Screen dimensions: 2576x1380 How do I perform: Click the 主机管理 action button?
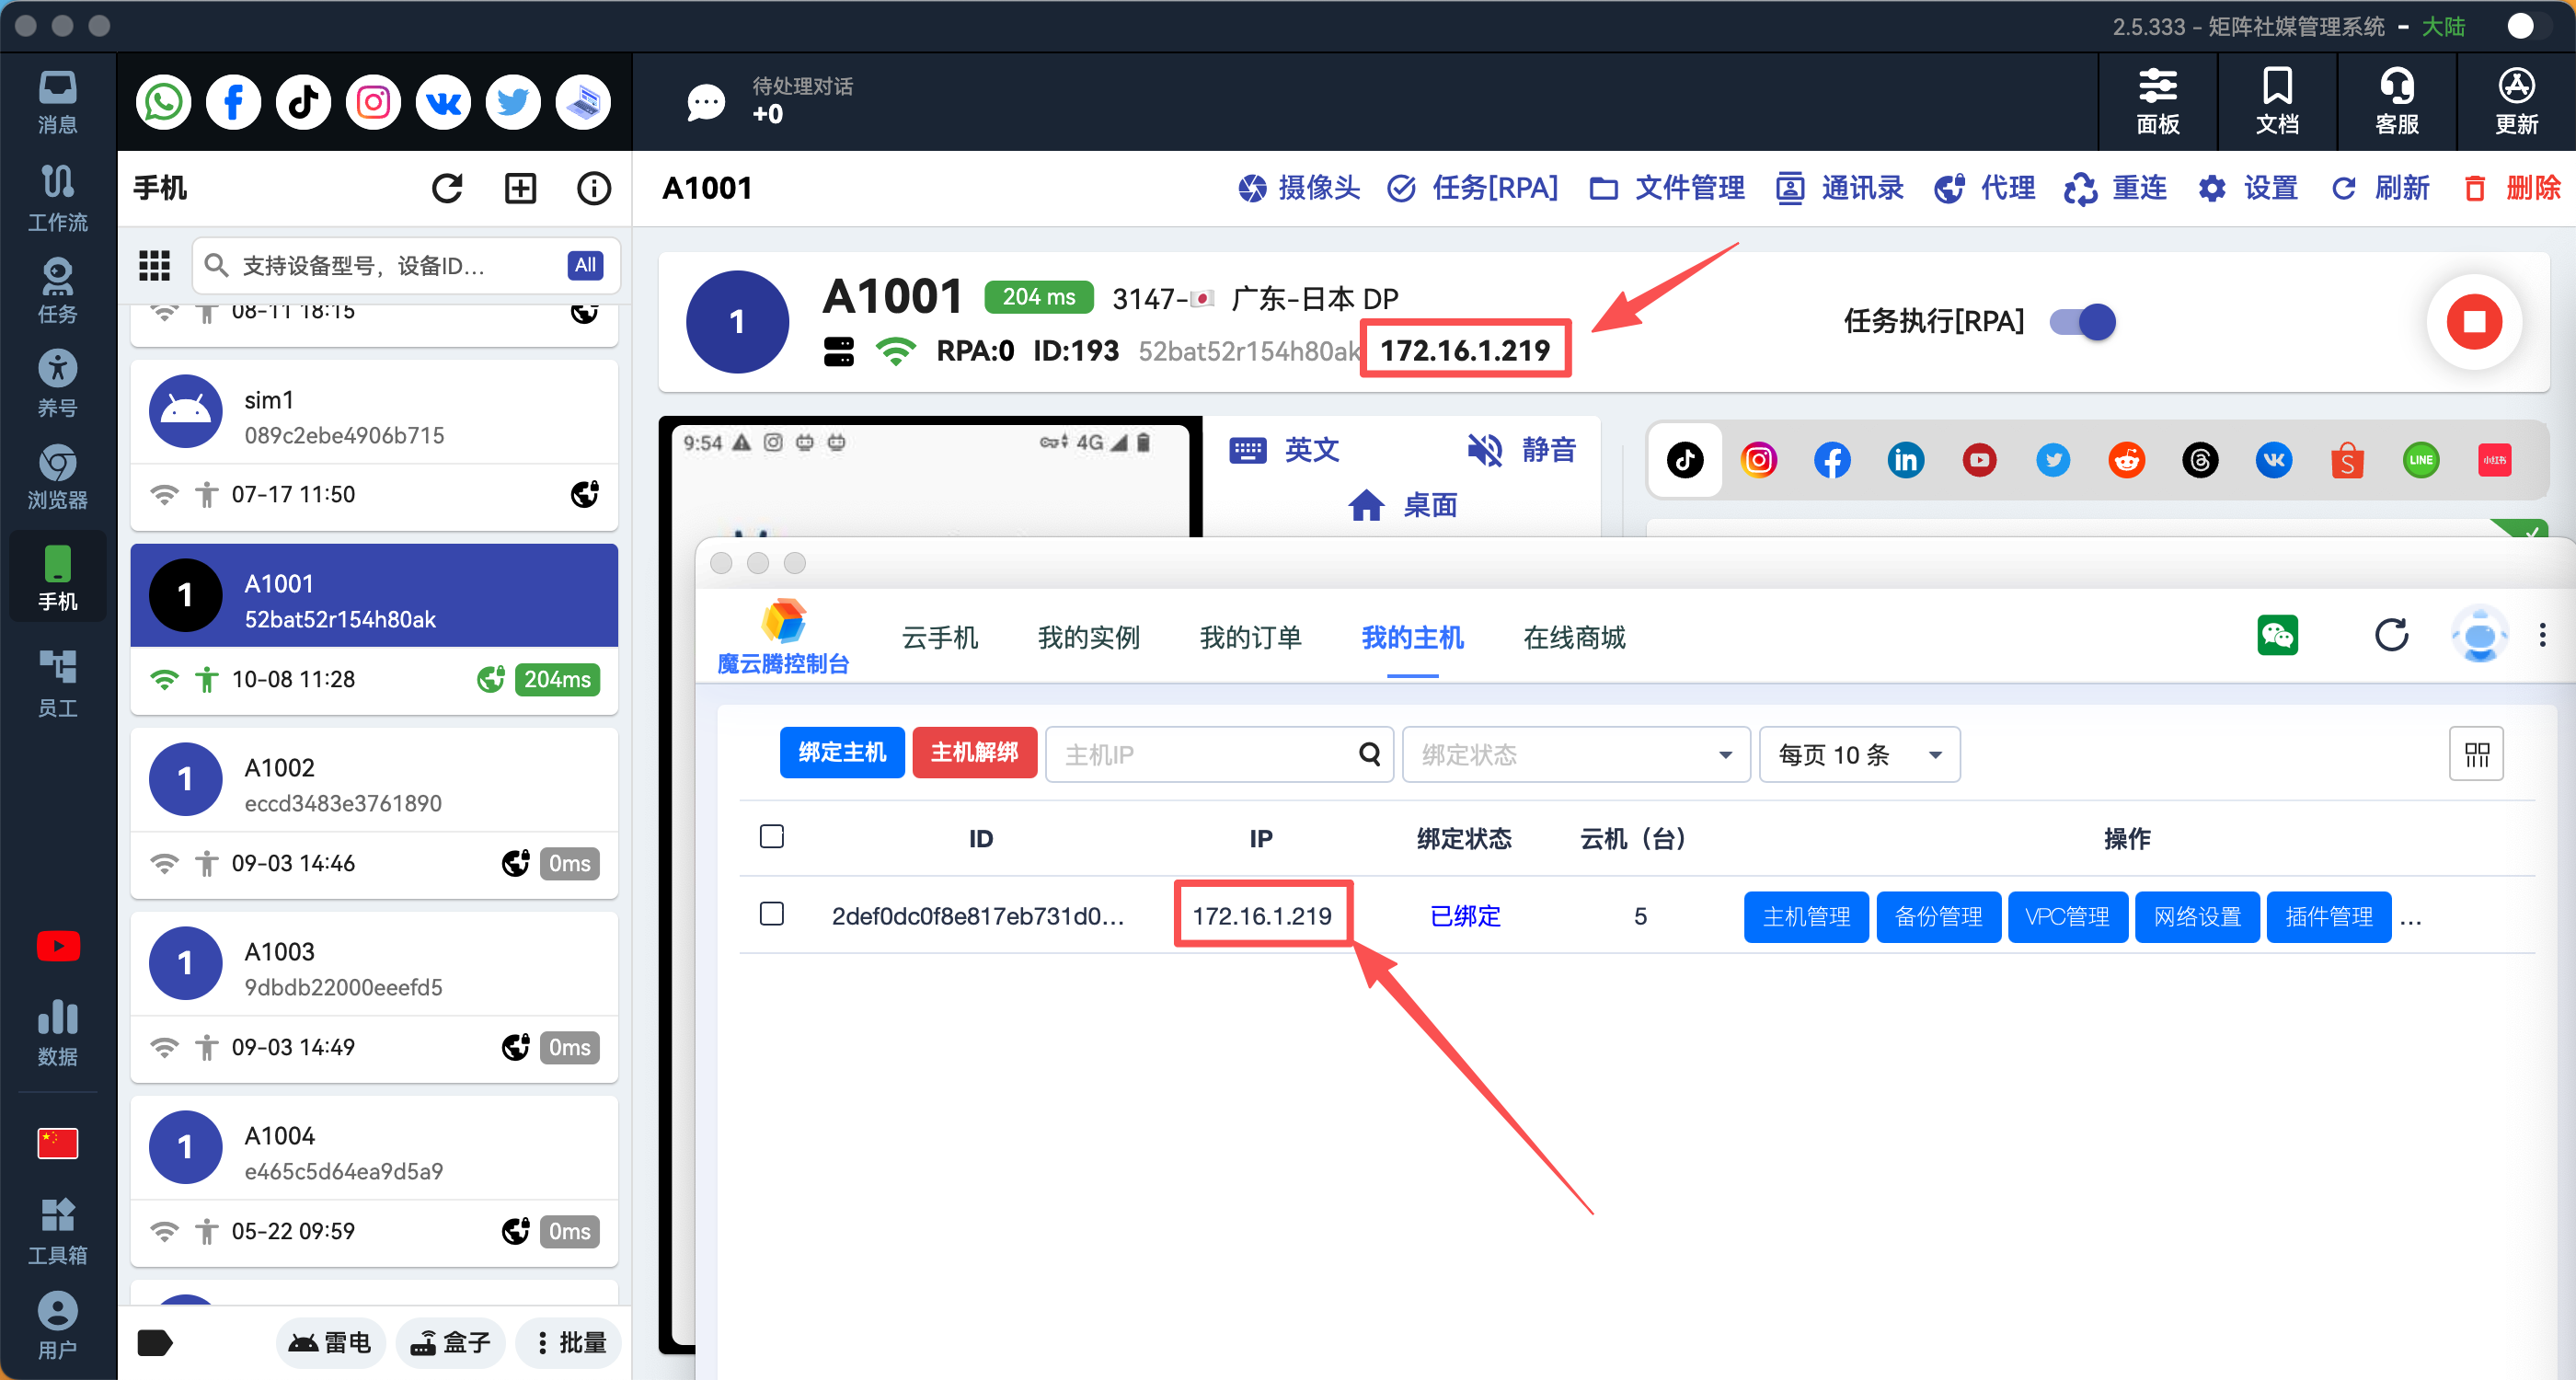[x=1805, y=916]
